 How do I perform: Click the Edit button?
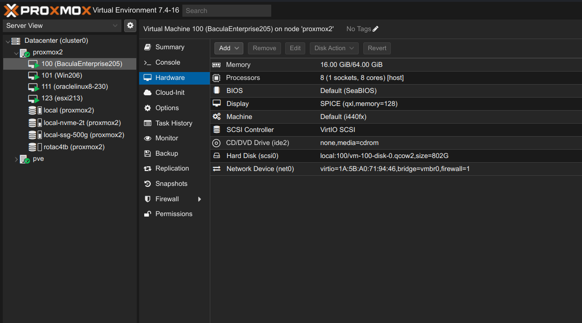click(x=295, y=48)
